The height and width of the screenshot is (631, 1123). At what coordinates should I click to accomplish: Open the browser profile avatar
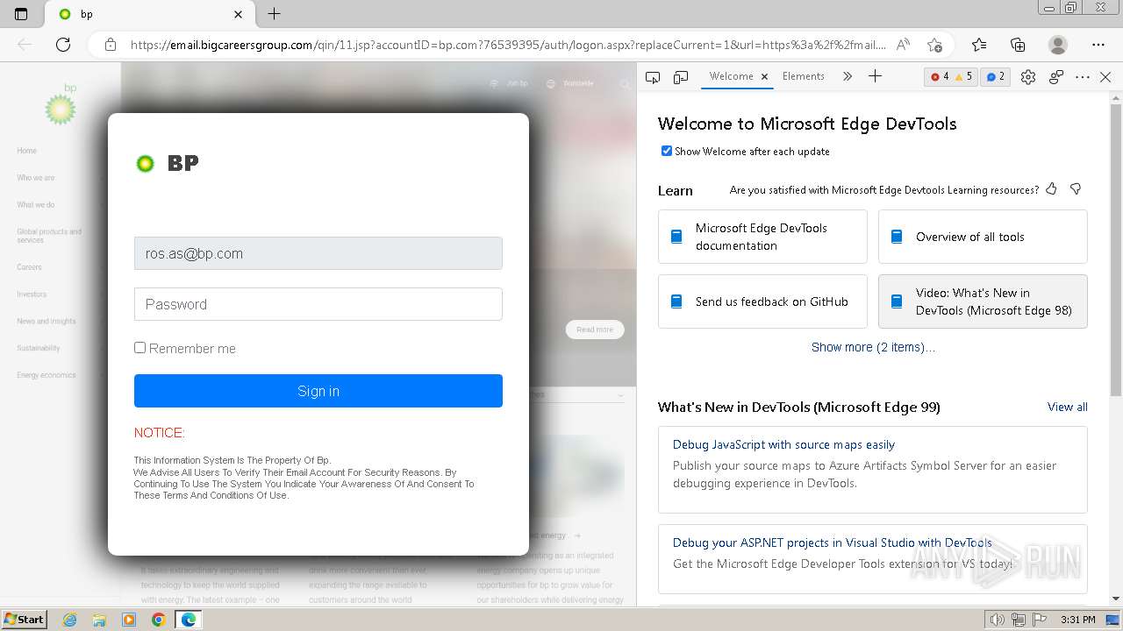(x=1058, y=45)
